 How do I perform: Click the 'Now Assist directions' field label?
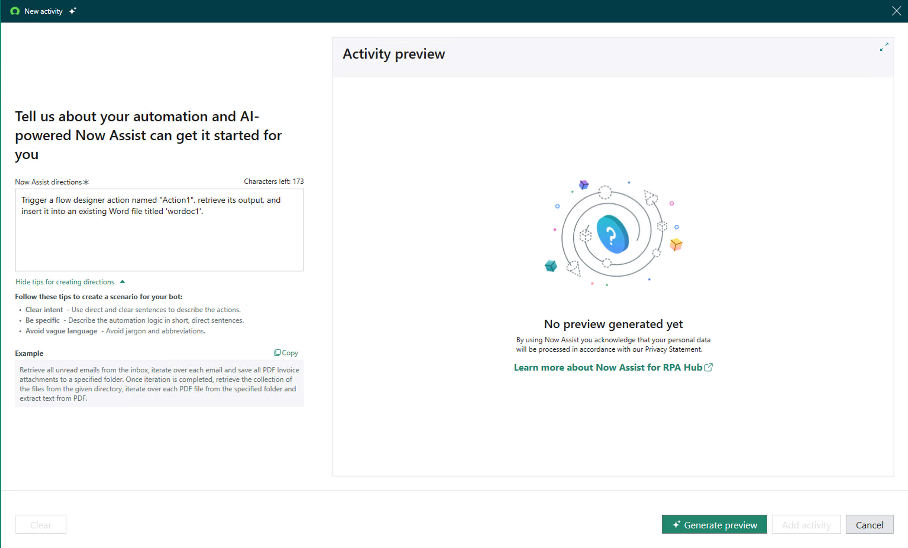48,182
